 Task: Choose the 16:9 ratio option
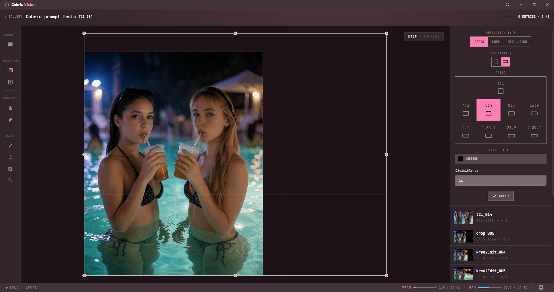click(534, 110)
